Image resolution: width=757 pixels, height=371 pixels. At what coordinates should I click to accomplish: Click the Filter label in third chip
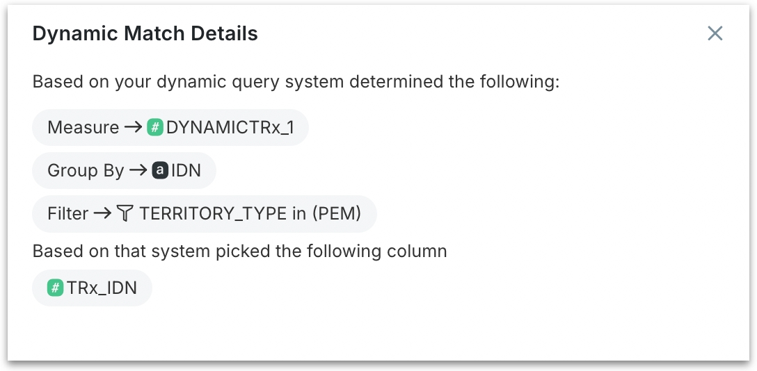tap(68, 213)
